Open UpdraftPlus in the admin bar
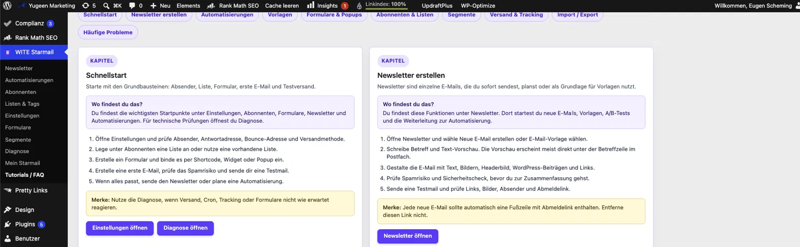Image resolution: width=800 pixels, height=247 pixels. click(x=438, y=6)
